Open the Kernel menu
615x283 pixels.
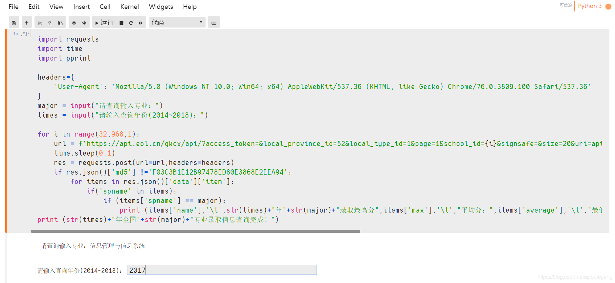pos(130,7)
